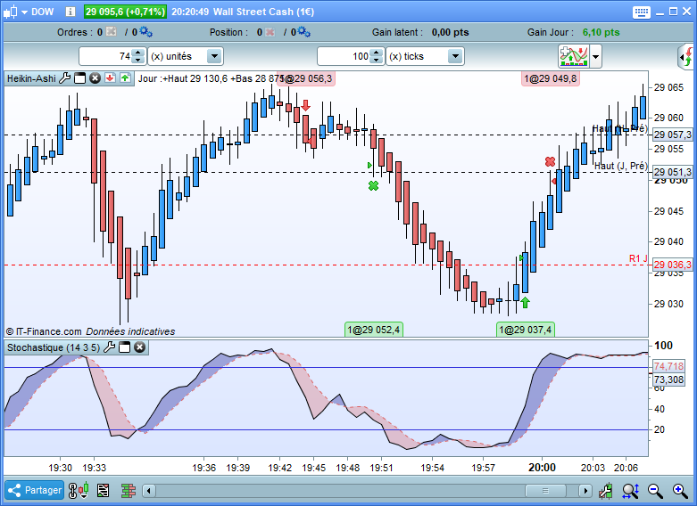This screenshot has width=697, height=506.
Task: Toggle the side trading panel arrows icon
Action: tap(686, 57)
